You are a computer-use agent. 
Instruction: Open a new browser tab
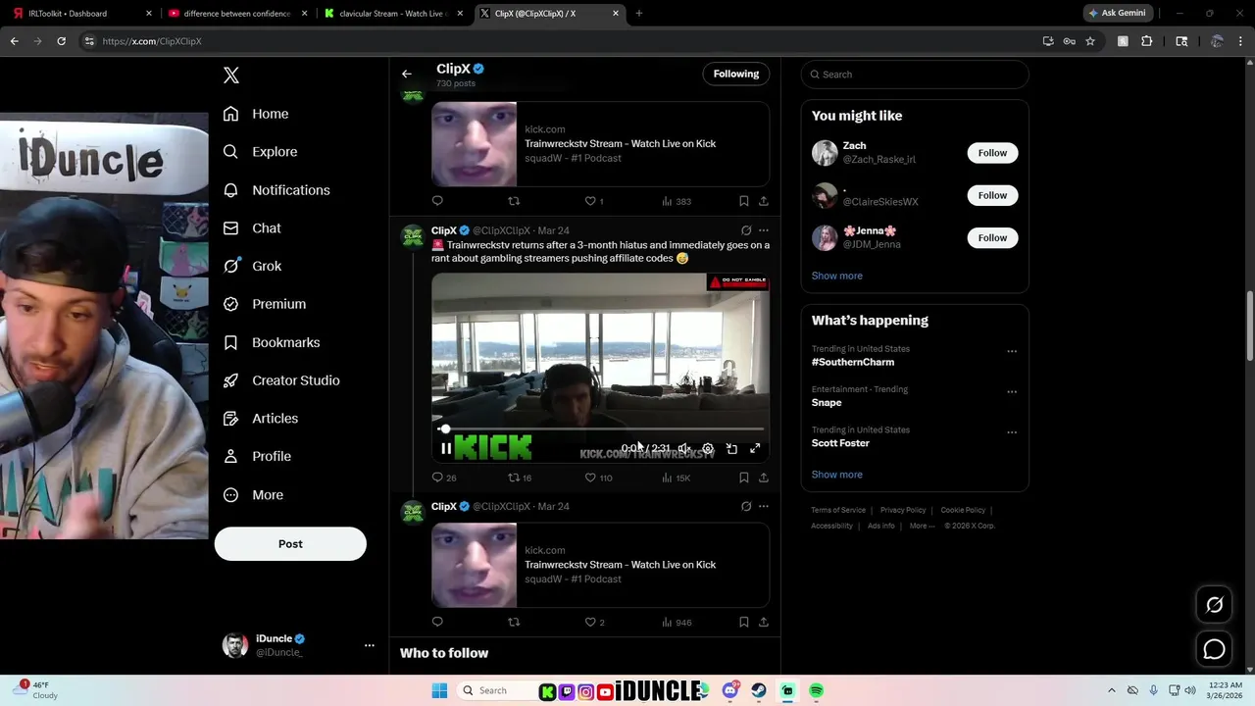[639, 14]
